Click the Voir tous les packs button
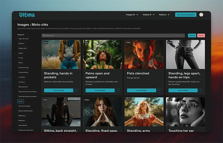The height and width of the screenshot is (143, 223). pos(186,15)
